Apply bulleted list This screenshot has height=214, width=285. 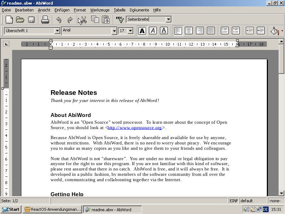pyautogui.click(x=236, y=31)
